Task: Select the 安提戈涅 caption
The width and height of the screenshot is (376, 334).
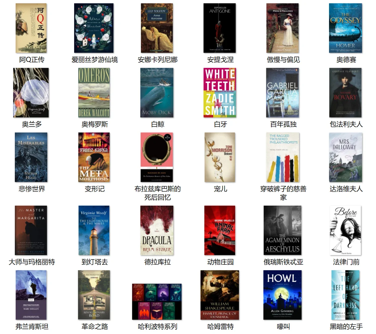Action: click(220, 60)
